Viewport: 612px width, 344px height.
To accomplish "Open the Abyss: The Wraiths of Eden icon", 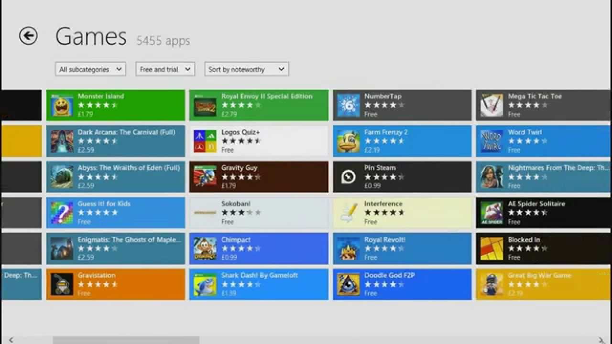I will 62,177.
